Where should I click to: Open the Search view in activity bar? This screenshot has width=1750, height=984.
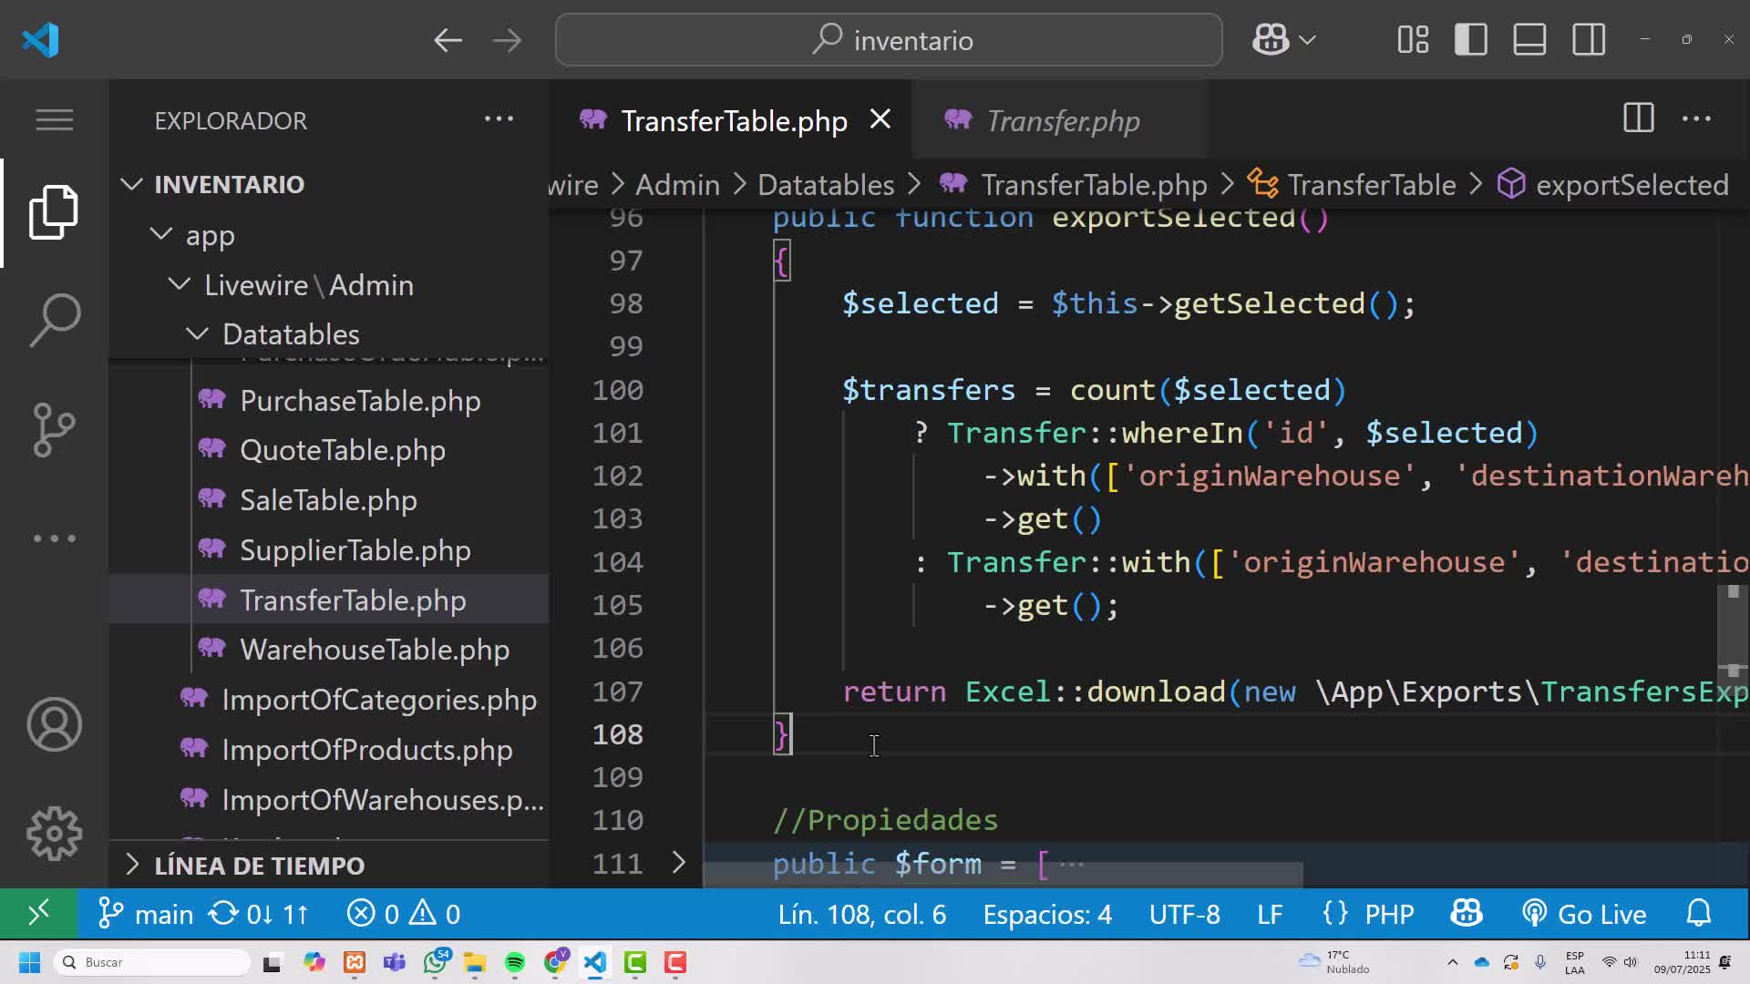[54, 321]
